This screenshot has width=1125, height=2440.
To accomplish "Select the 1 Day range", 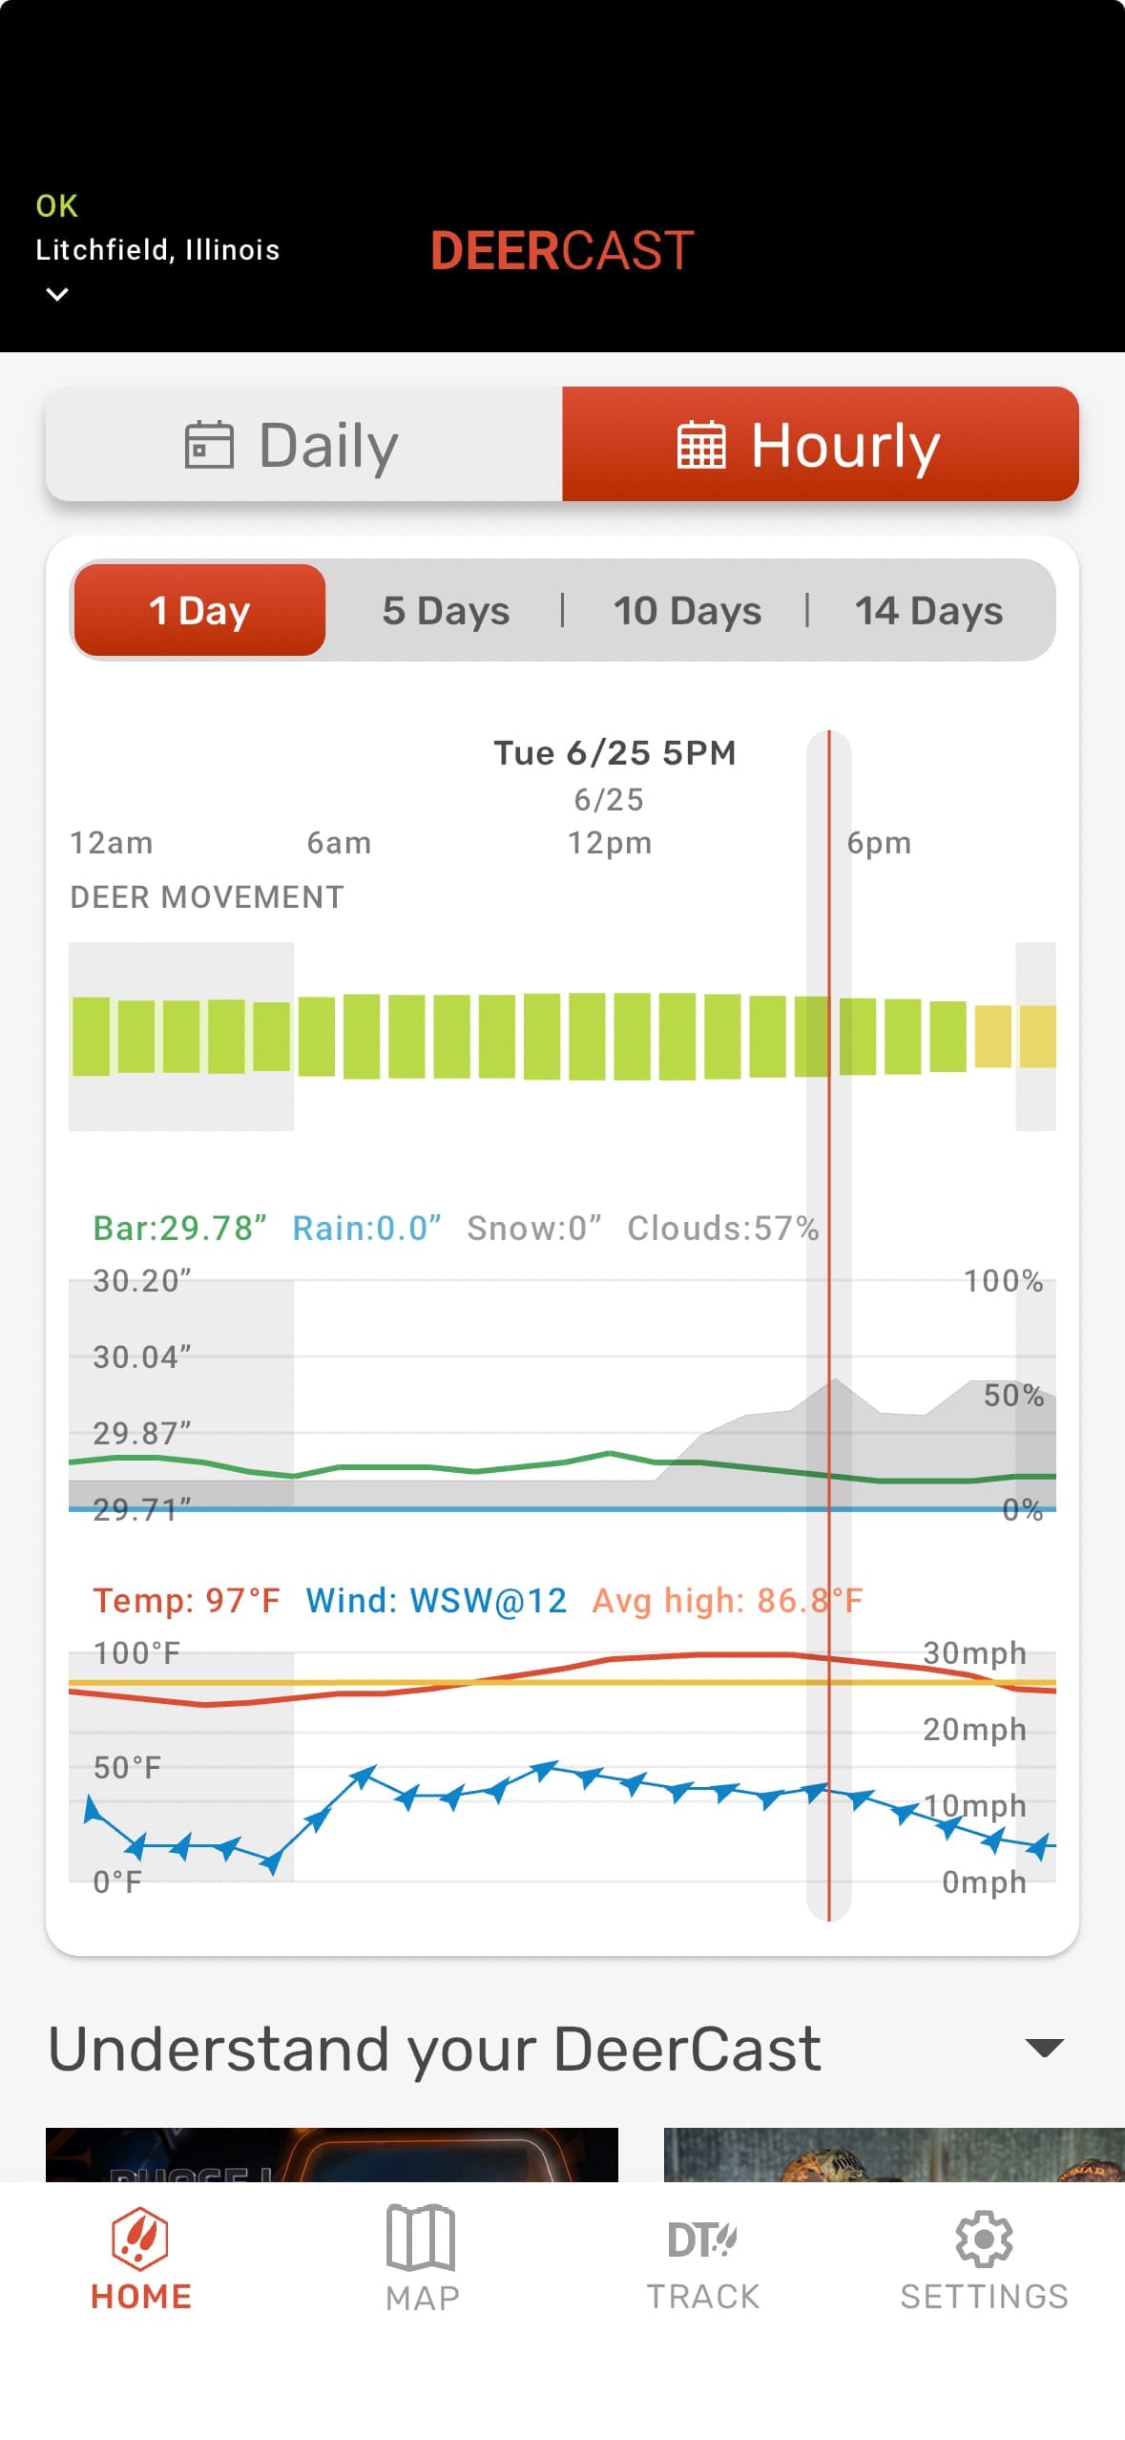I will click(199, 610).
